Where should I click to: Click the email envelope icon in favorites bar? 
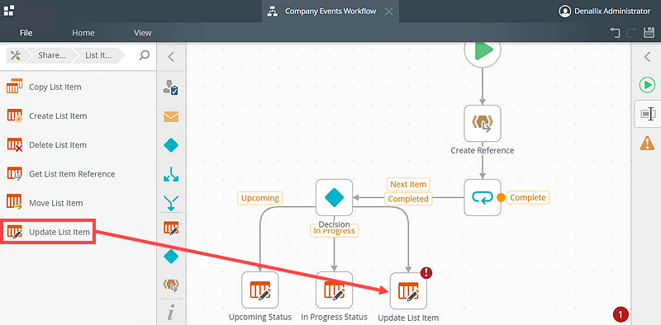(171, 116)
